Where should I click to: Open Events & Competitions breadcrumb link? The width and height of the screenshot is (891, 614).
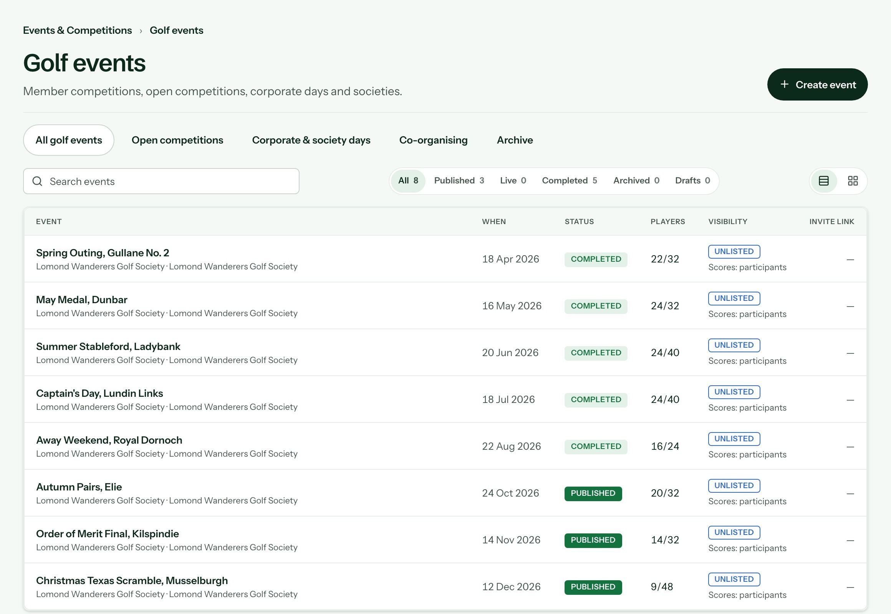point(78,30)
